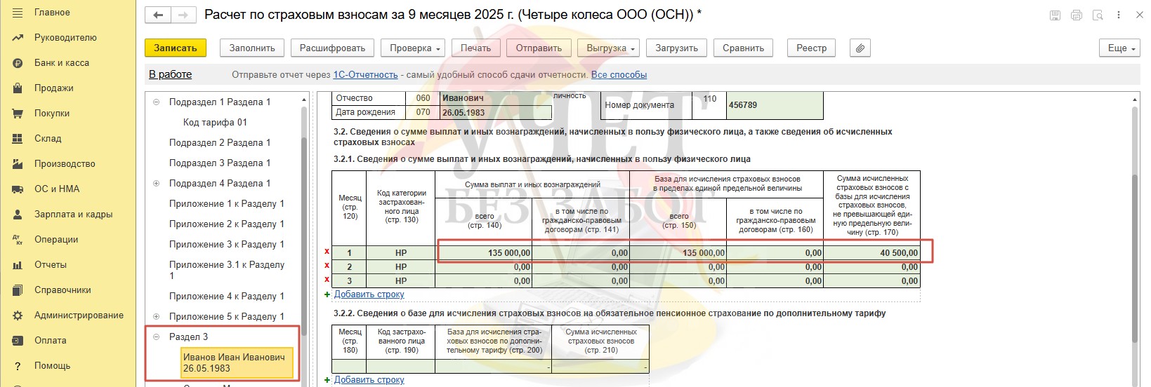
Task: Click the Справочники book icon
Action: 18,290
